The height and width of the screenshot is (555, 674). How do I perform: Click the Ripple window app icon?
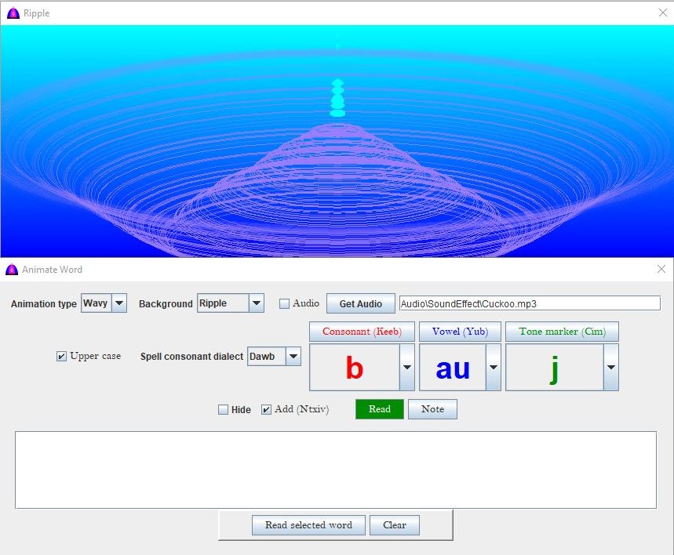[12, 13]
